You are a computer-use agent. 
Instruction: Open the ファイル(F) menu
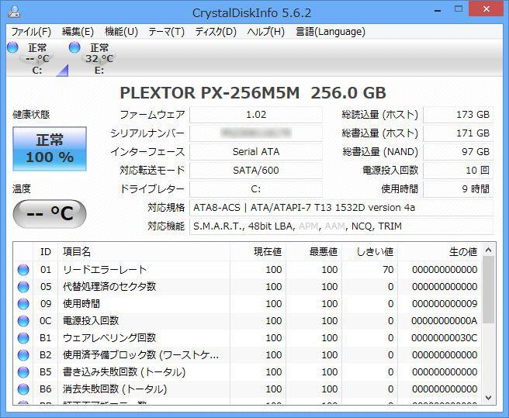(31, 32)
